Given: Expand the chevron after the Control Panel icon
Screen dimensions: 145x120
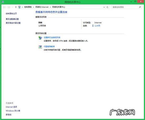Looking at the screenshot, I should point(22,7).
